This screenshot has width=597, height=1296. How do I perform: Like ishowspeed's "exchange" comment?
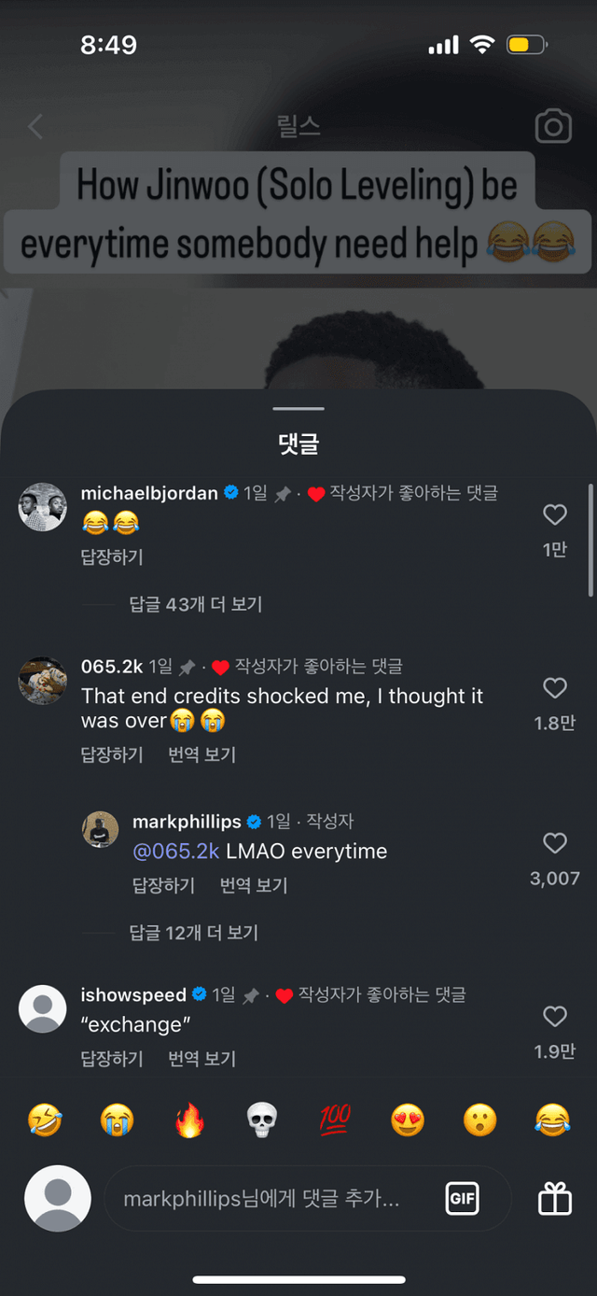555,1017
